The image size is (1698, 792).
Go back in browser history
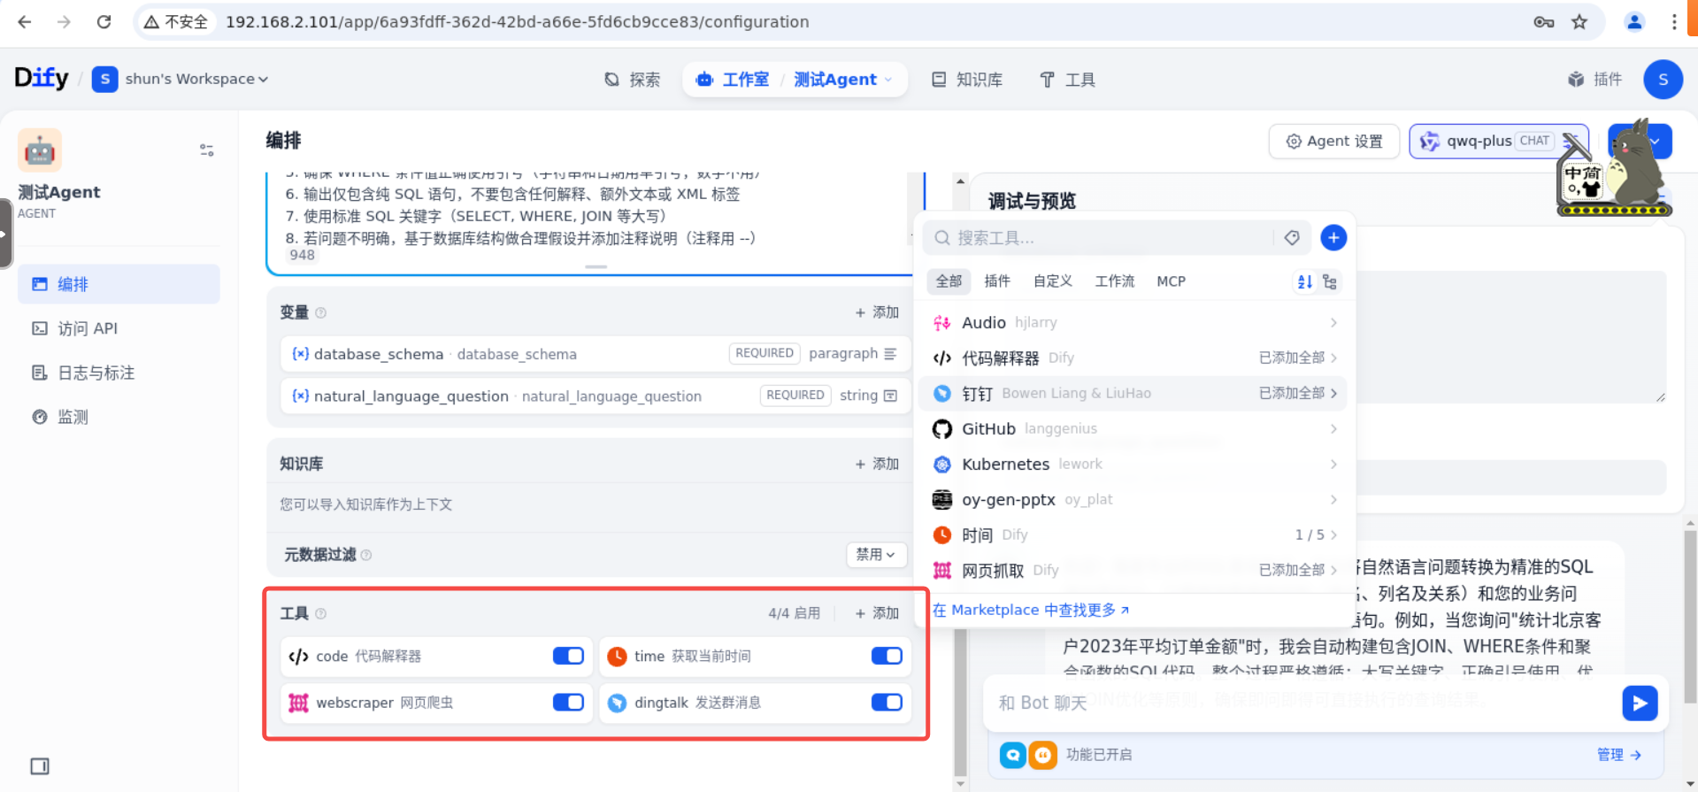click(x=25, y=22)
